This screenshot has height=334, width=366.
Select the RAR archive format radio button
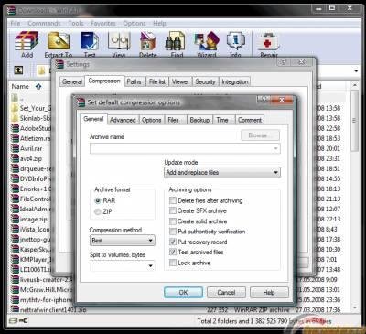tap(98, 200)
